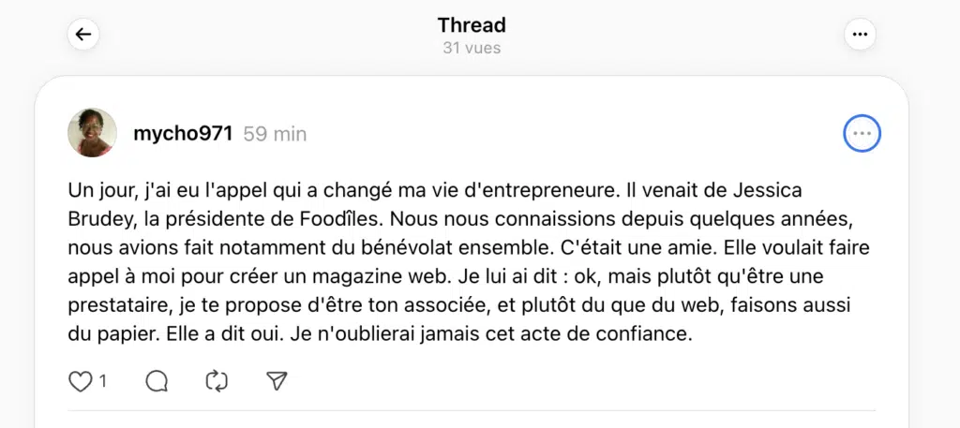Image resolution: width=960 pixels, height=428 pixels.
Task: Go back using the left arrow button
Action: [x=83, y=35]
